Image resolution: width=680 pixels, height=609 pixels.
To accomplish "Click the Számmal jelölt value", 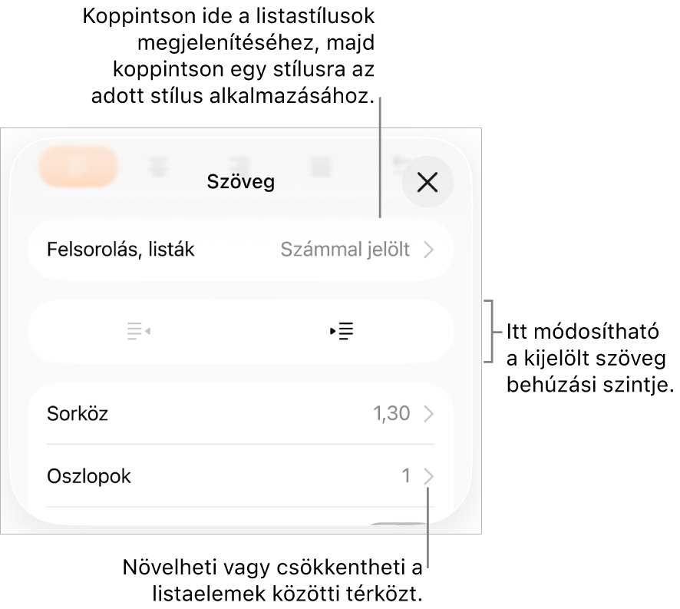I will (345, 250).
